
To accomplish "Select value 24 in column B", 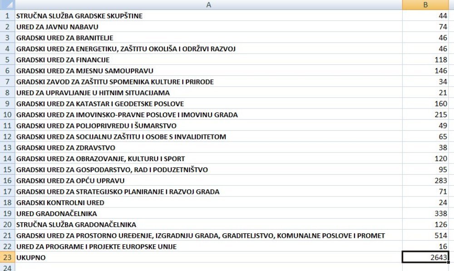I will pyautogui.click(x=425, y=202).
